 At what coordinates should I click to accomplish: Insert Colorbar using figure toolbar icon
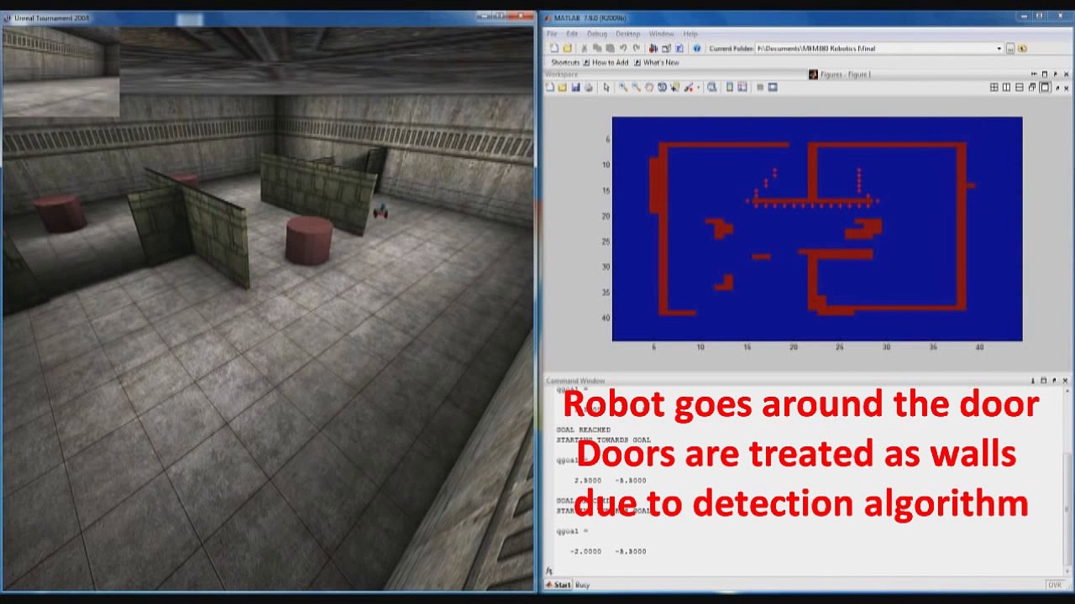pyautogui.click(x=730, y=87)
